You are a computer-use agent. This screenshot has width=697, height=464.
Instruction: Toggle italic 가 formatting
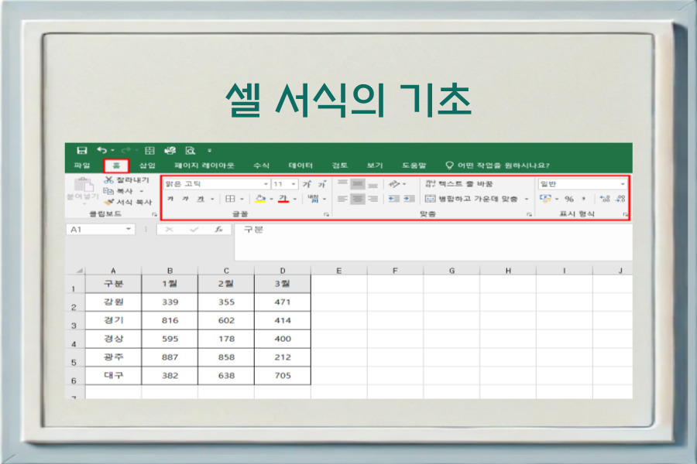point(185,199)
